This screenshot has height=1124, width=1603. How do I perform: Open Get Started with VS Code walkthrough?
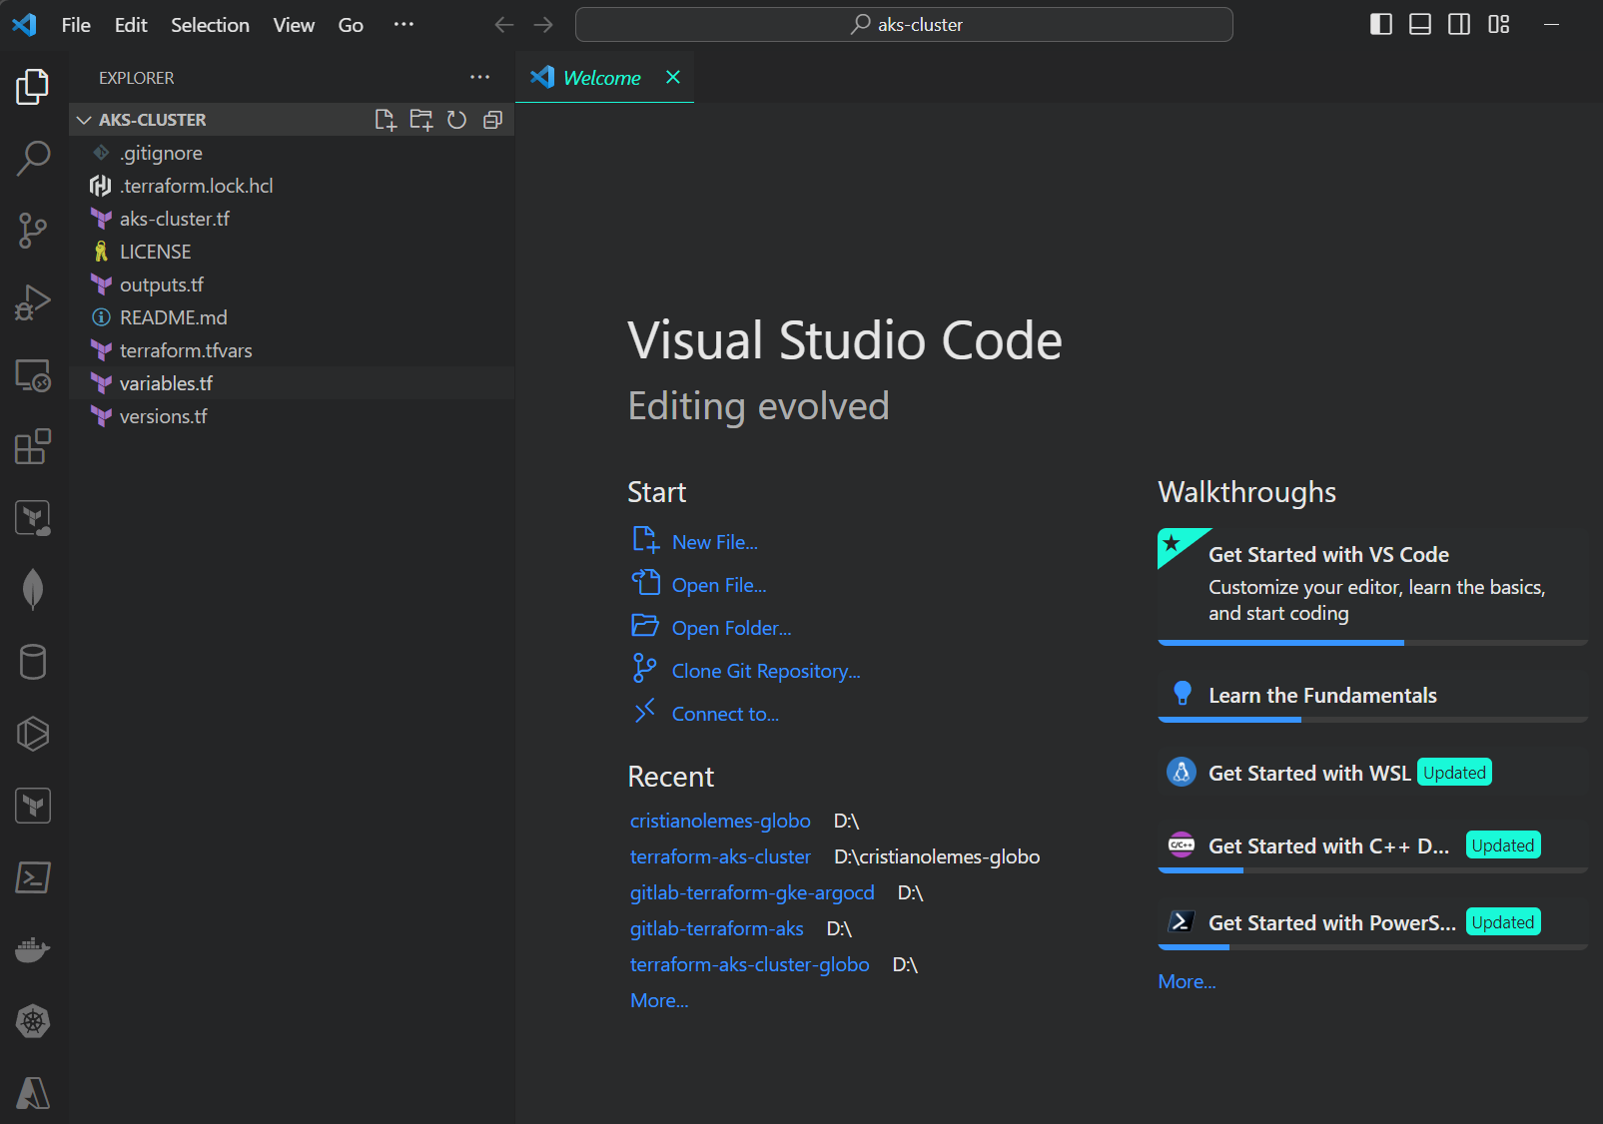[1372, 587]
